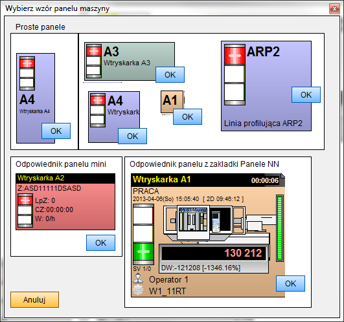Confirm horizontal A4 Wtryskarka panel with OK

pos(133,136)
